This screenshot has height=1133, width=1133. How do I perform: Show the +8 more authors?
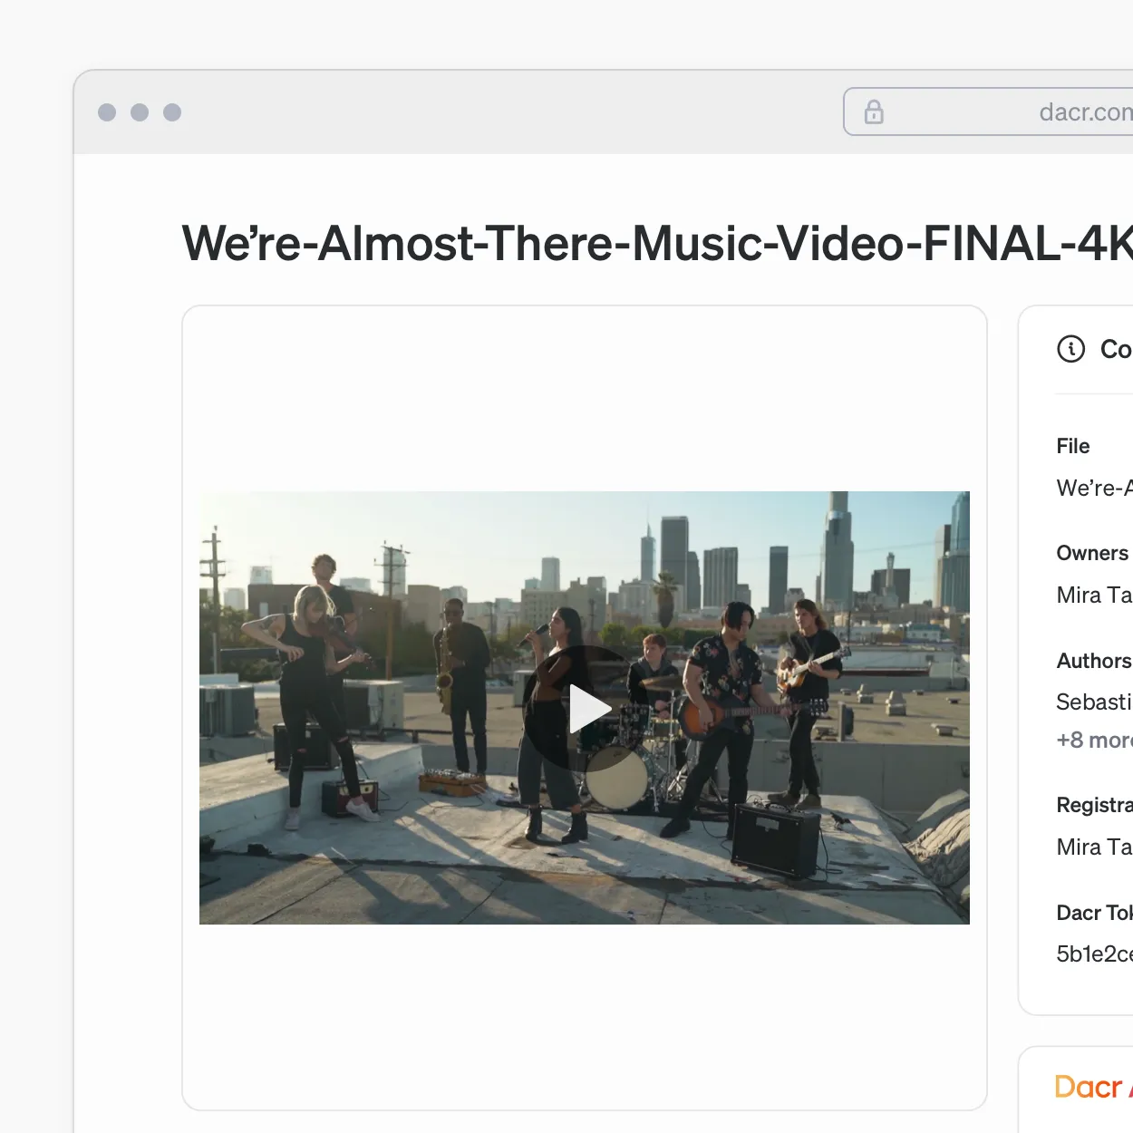[1094, 741]
